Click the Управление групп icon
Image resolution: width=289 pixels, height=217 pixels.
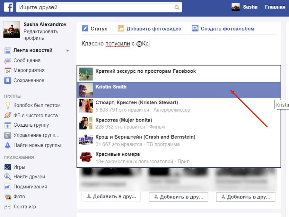tap(8, 135)
